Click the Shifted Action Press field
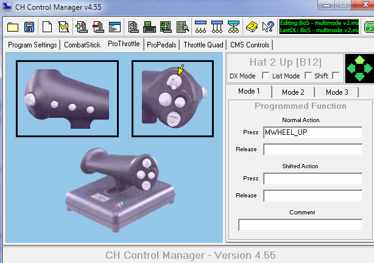The width and height of the screenshot is (374, 263). tap(313, 179)
